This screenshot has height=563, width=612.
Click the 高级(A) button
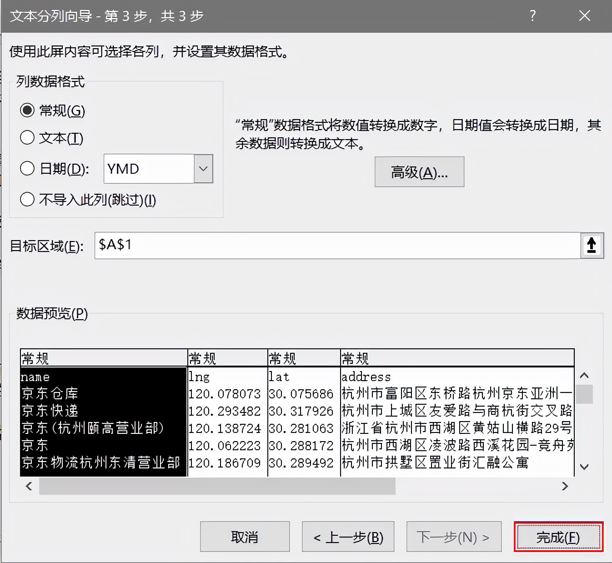coord(419,172)
